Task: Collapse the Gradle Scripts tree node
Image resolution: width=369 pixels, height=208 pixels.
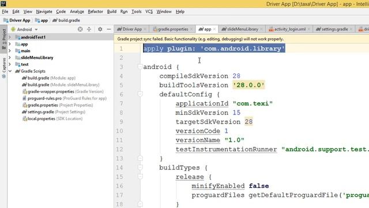Action: pyautogui.click(x=10, y=71)
